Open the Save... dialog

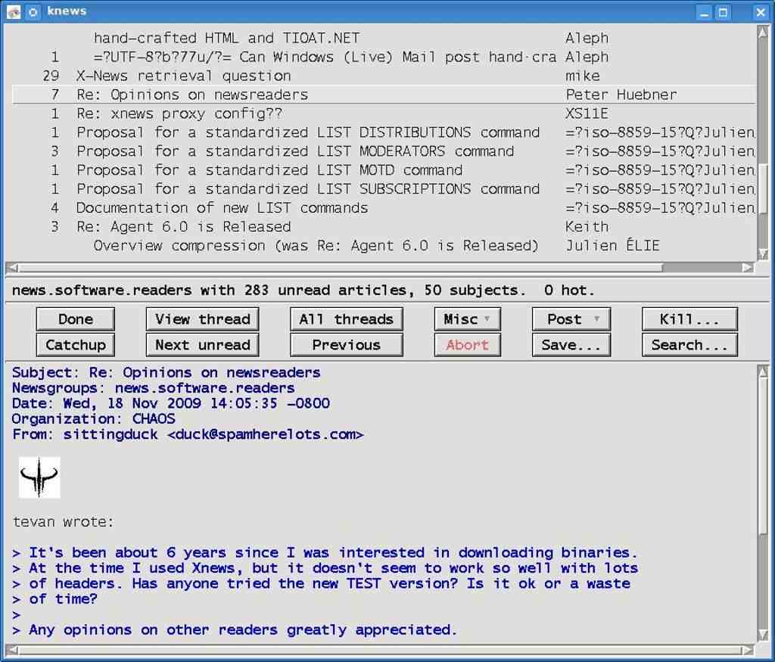coord(571,345)
